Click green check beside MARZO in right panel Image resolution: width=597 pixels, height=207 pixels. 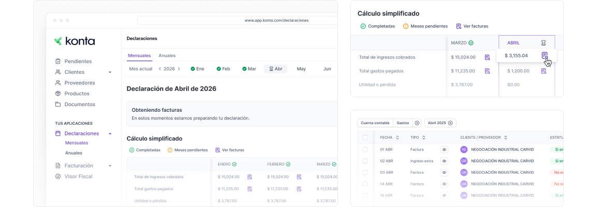471,43
